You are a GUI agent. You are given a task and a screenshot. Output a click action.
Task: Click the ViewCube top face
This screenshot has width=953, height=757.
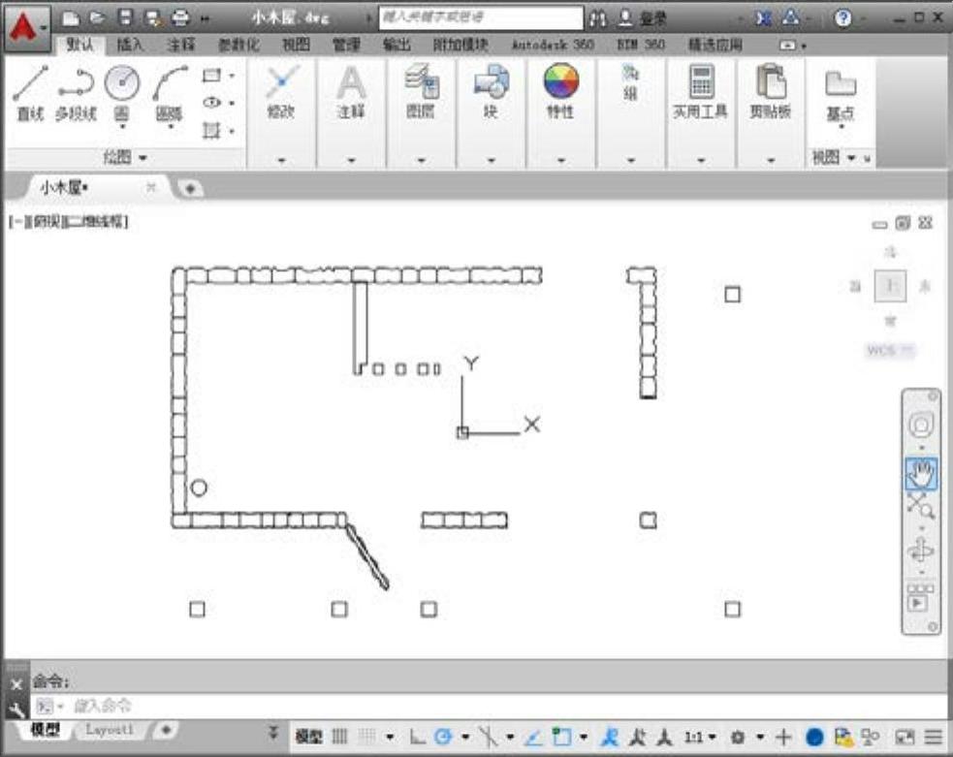click(x=890, y=286)
